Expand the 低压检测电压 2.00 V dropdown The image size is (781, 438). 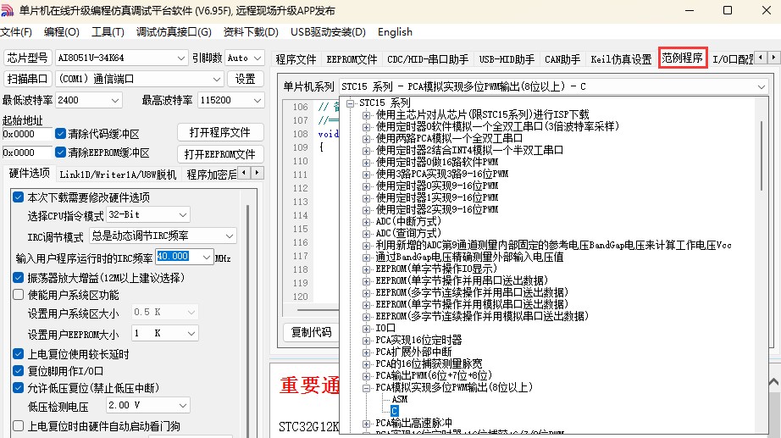click(x=182, y=406)
